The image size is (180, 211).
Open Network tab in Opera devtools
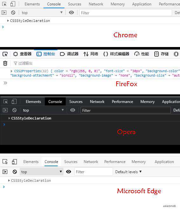click(97, 102)
